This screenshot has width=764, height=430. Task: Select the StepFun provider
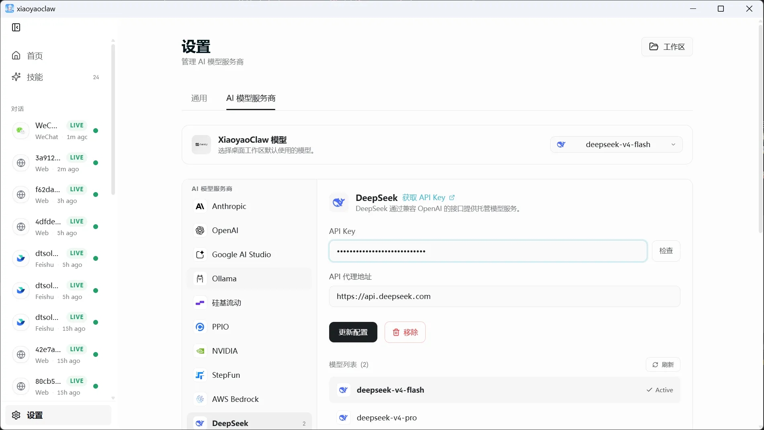point(249,375)
